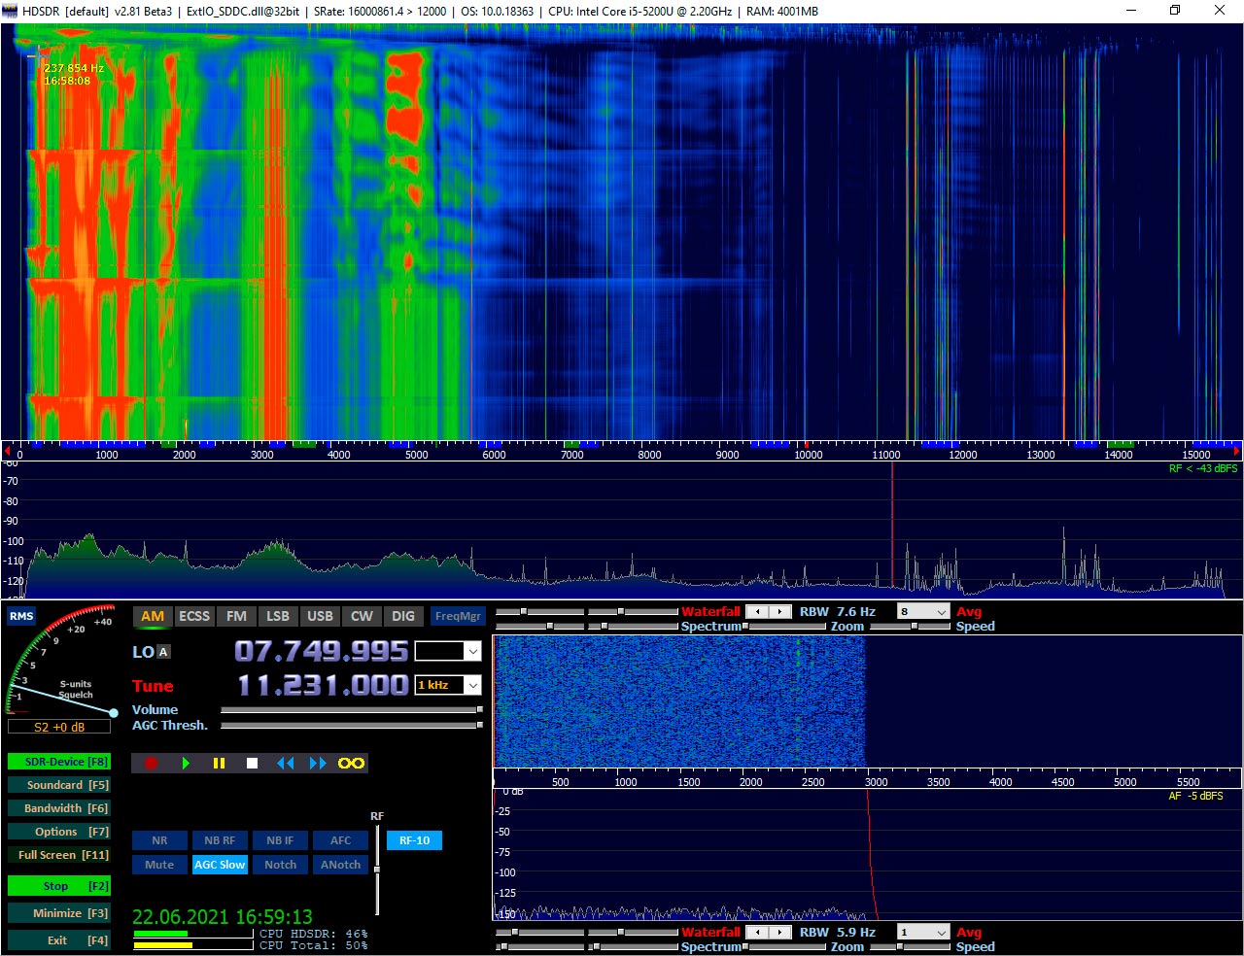This screenshot has width=1244, height=956.
Task: Select USB mode
Action: [x=320, y=616]
